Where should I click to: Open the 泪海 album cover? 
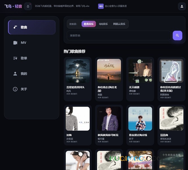pyautogui.click(x=78, y=119)
